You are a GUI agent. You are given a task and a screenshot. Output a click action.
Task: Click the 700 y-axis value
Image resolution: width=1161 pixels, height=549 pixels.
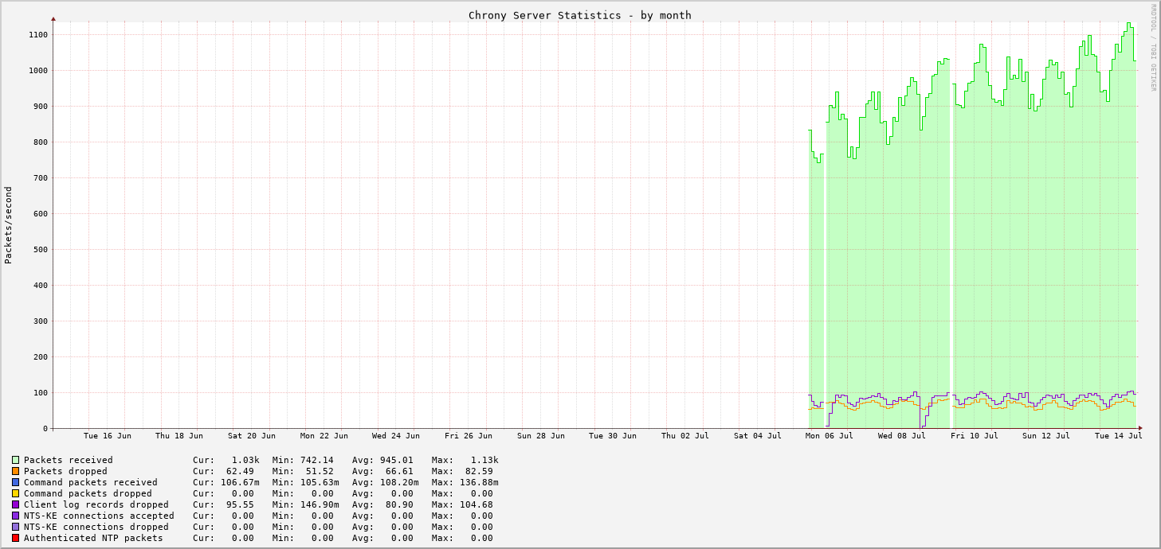click(x=41, y=177)
